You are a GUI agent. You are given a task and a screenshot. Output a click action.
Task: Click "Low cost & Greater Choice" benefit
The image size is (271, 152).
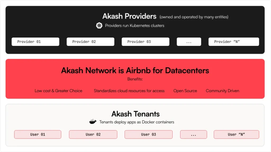point(58,91)
